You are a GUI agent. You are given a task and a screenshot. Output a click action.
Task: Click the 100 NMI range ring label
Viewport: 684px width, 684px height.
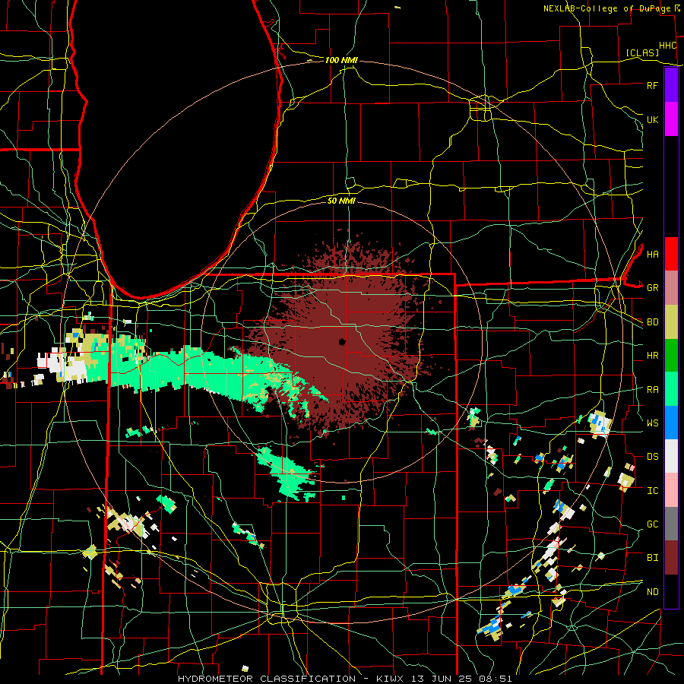341,60
